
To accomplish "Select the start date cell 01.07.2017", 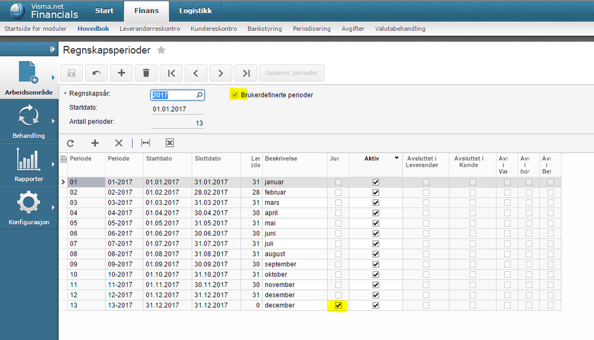I will 168,243.
